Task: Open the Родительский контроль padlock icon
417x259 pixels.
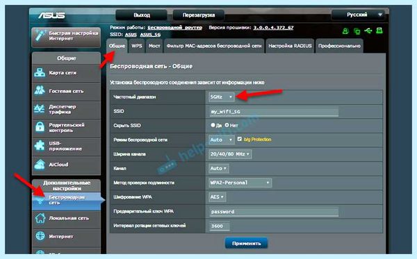Action: pos(40,127)
